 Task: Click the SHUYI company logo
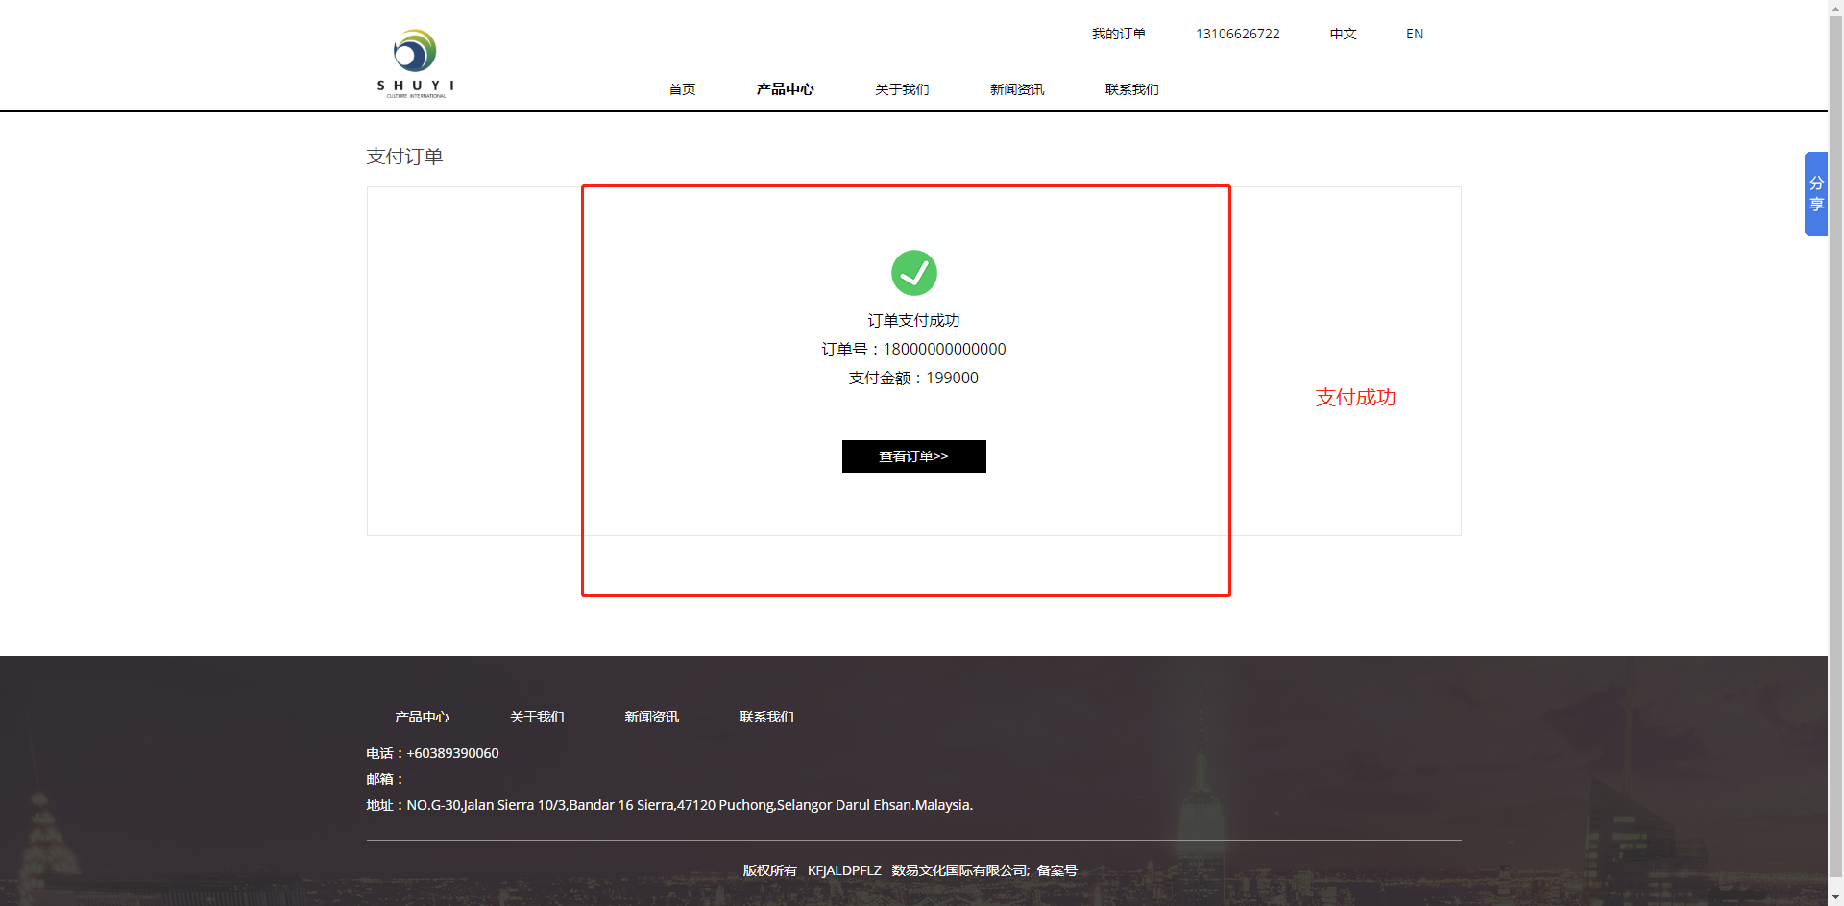point(414,61)
